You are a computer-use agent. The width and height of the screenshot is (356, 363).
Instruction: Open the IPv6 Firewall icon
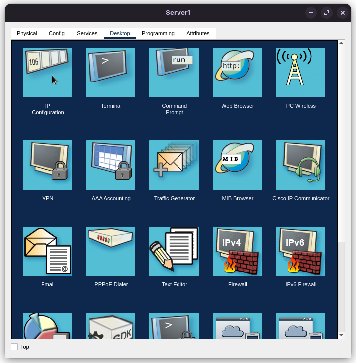pos(301,251)
